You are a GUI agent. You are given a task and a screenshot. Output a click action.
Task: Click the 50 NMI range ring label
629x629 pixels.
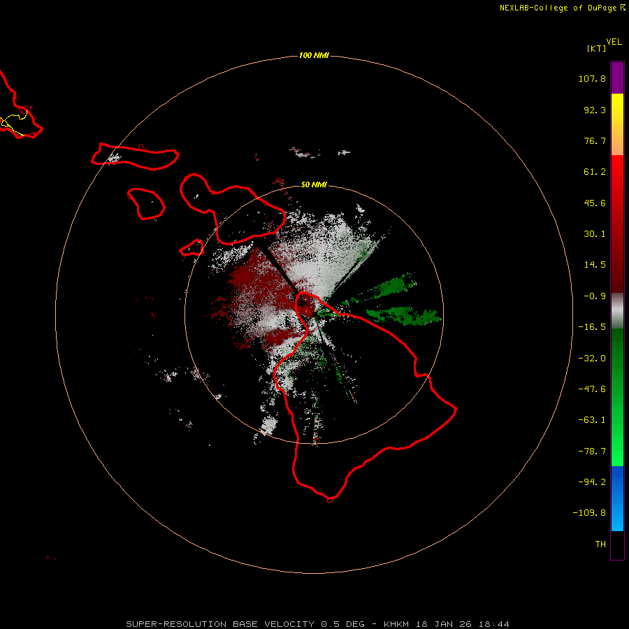pos(314,185)
